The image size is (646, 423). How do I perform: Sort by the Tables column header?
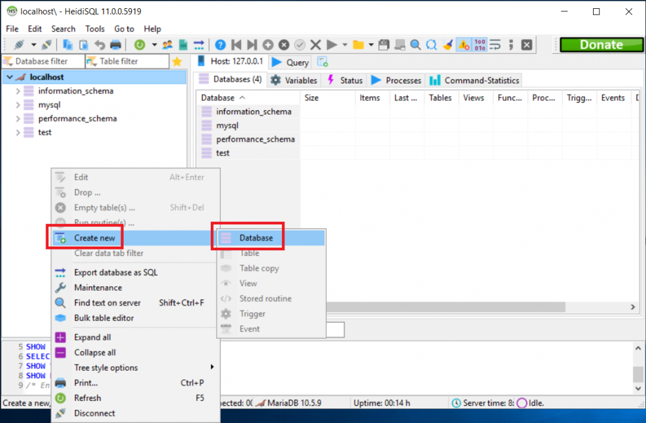click(x=441, y=98)
